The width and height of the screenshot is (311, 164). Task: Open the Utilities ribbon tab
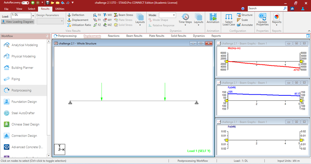click(60, 9)
